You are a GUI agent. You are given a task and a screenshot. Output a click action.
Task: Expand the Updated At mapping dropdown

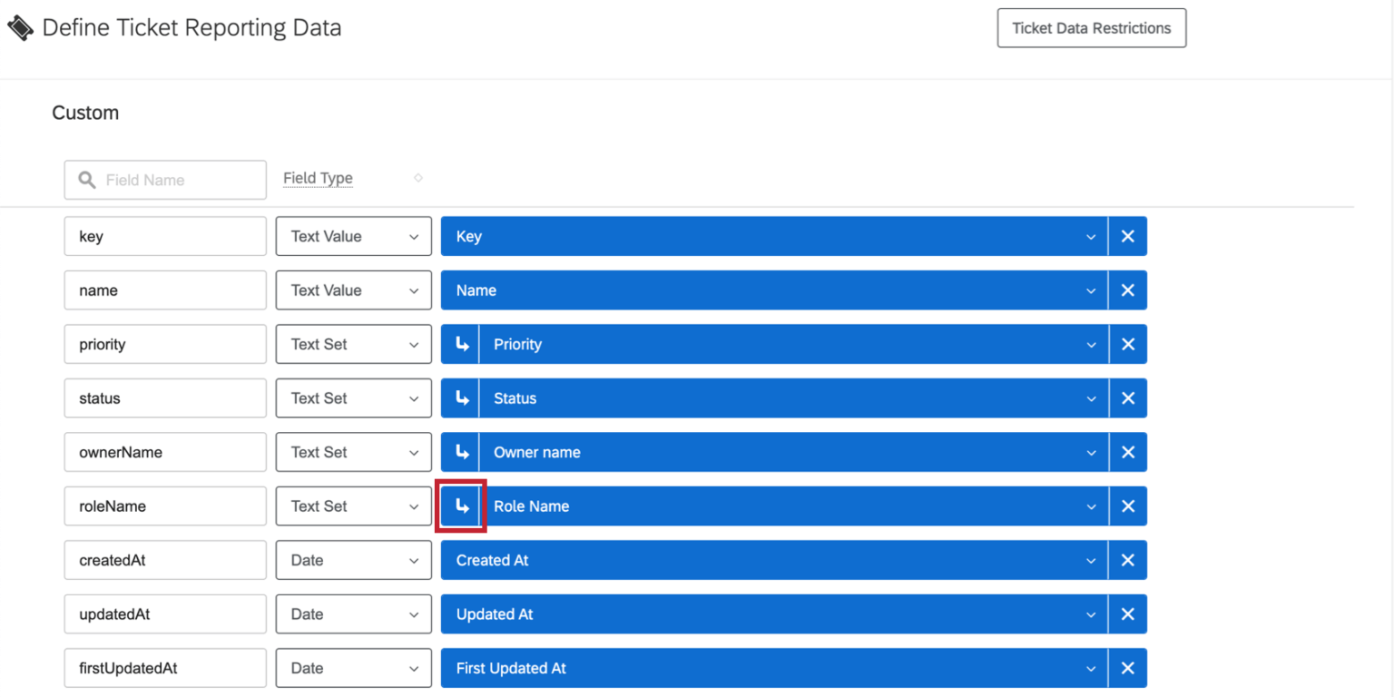point(1092,614)
